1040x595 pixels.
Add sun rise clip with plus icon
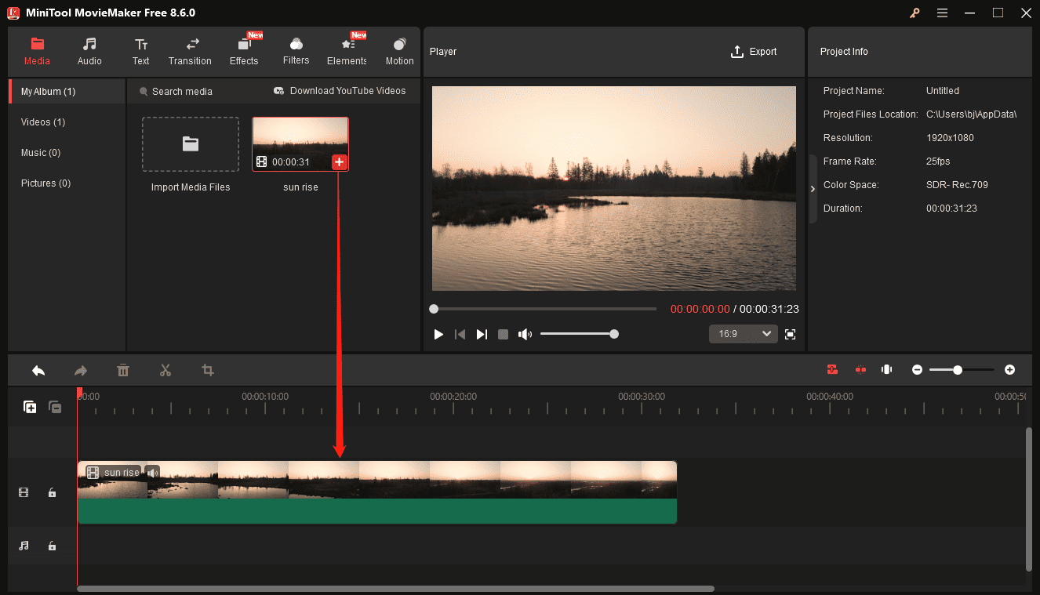[339, 162]
